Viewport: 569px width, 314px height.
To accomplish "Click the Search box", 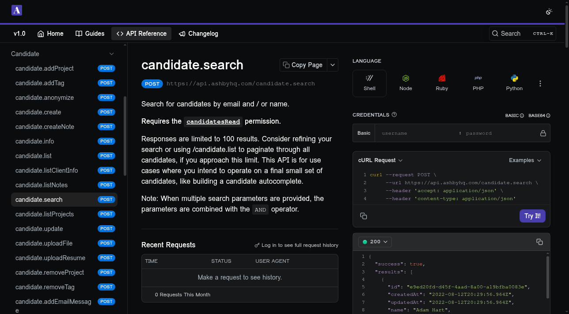I will 523,34.
